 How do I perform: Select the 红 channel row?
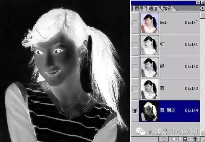(x=169, y=45)
